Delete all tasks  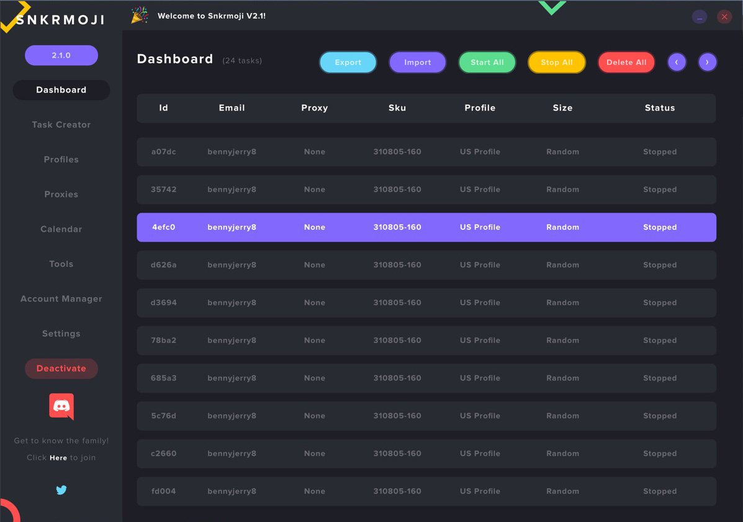point(626,62)
